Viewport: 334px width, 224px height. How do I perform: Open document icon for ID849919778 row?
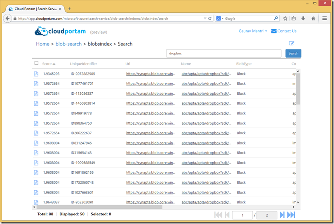point(36,113)
